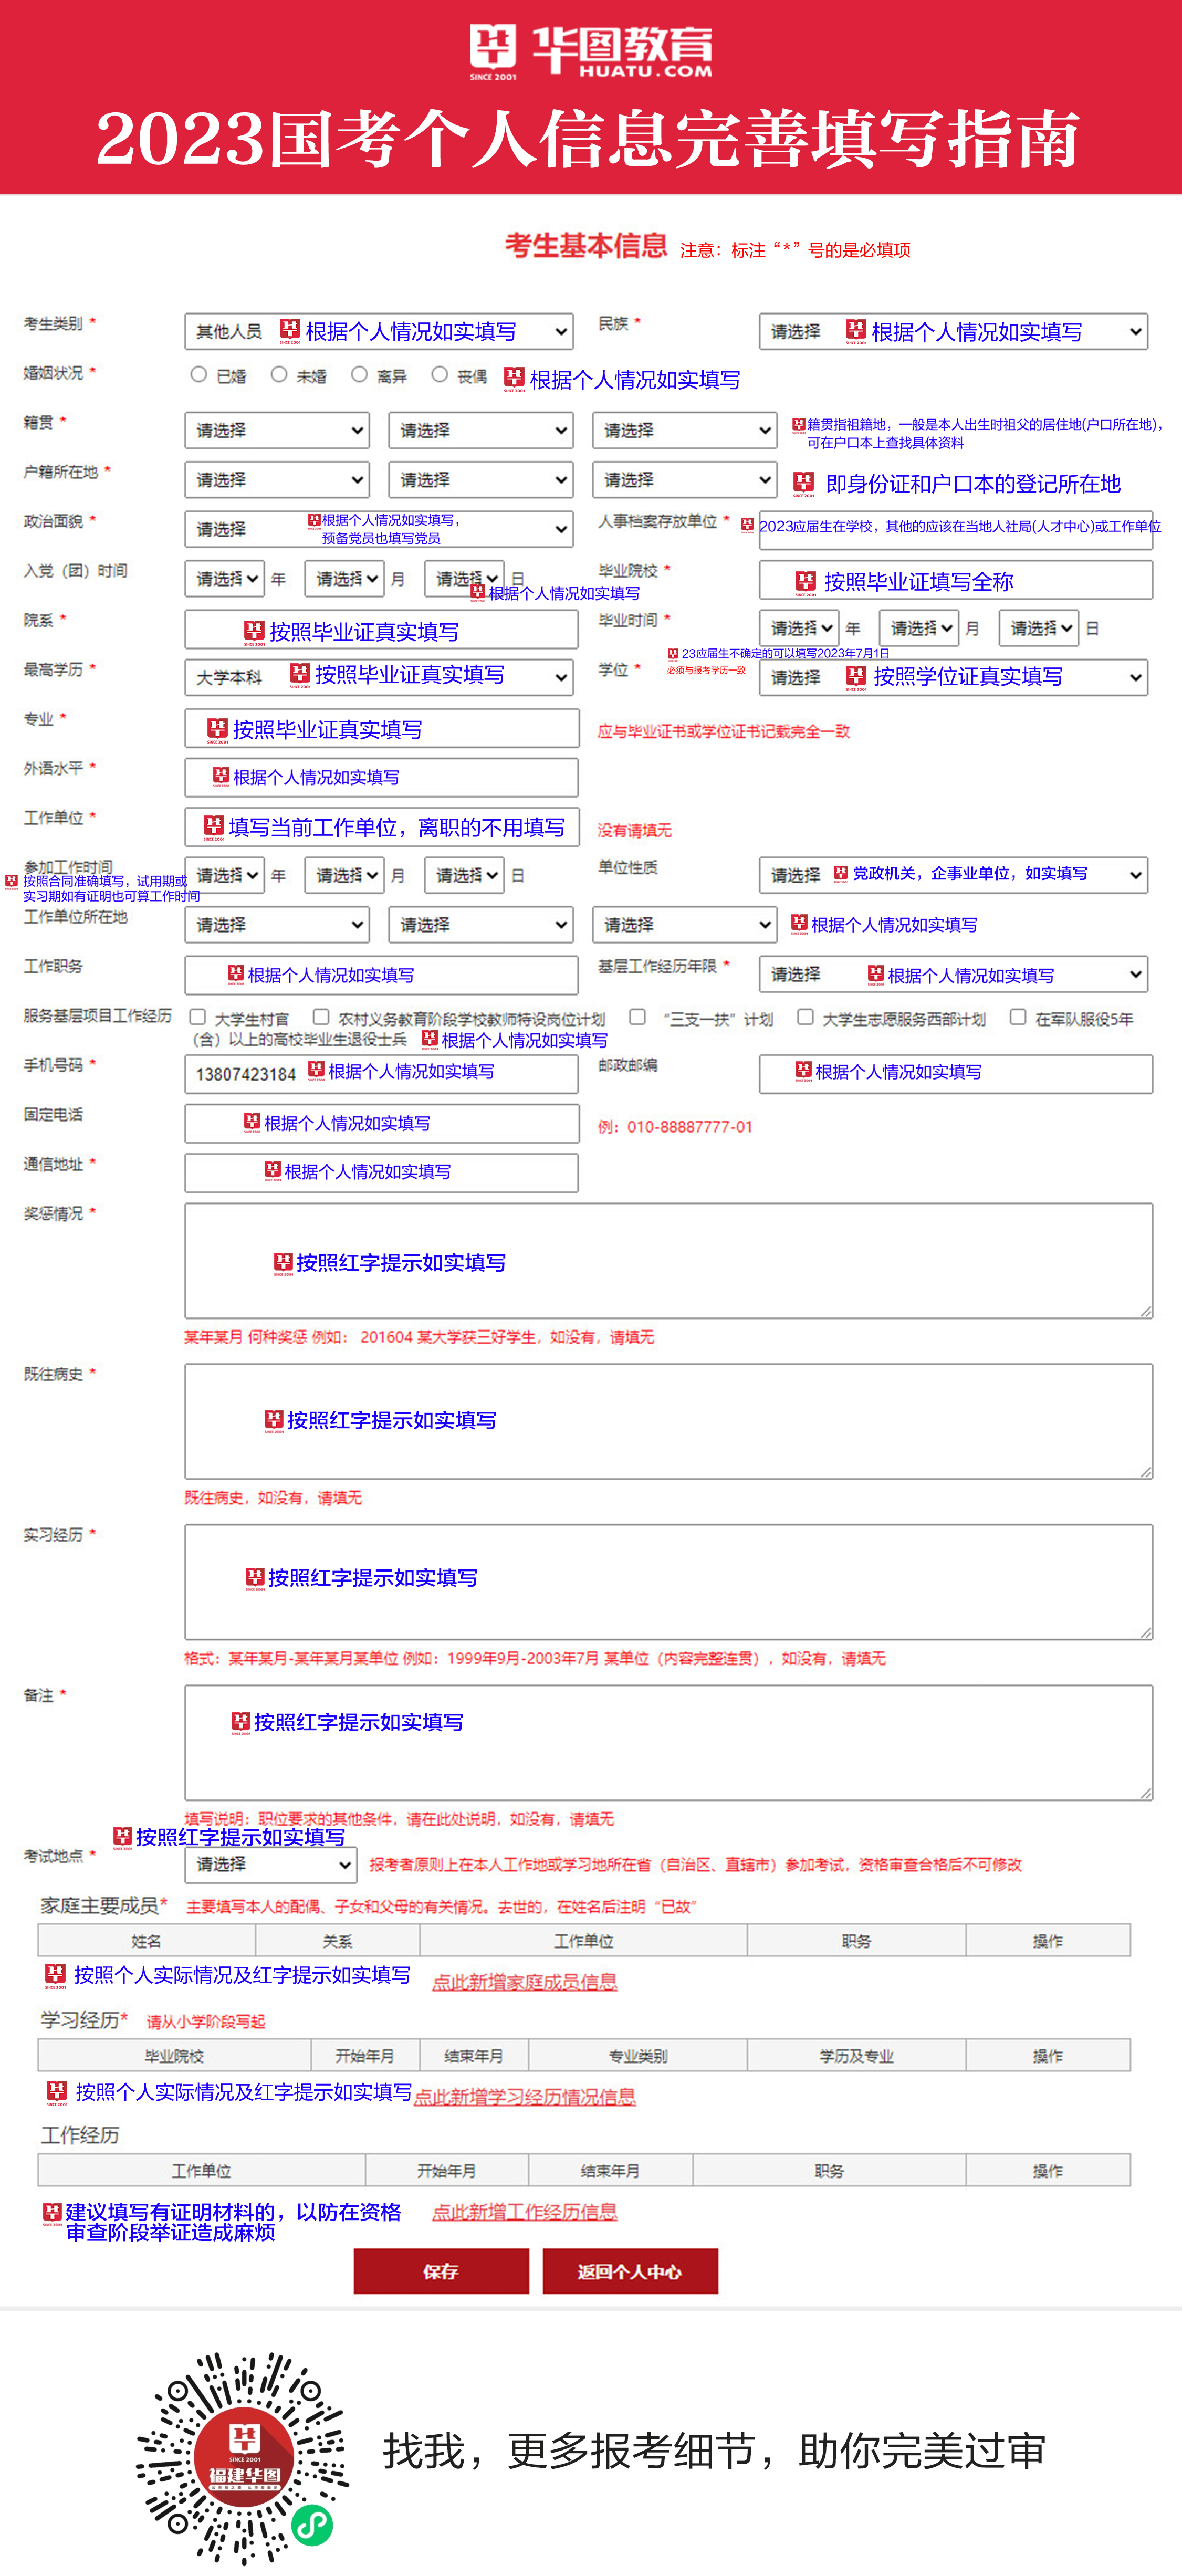Open the 入党(团)时间 year dropdown

pyautogui.click(x=225, y=579)
